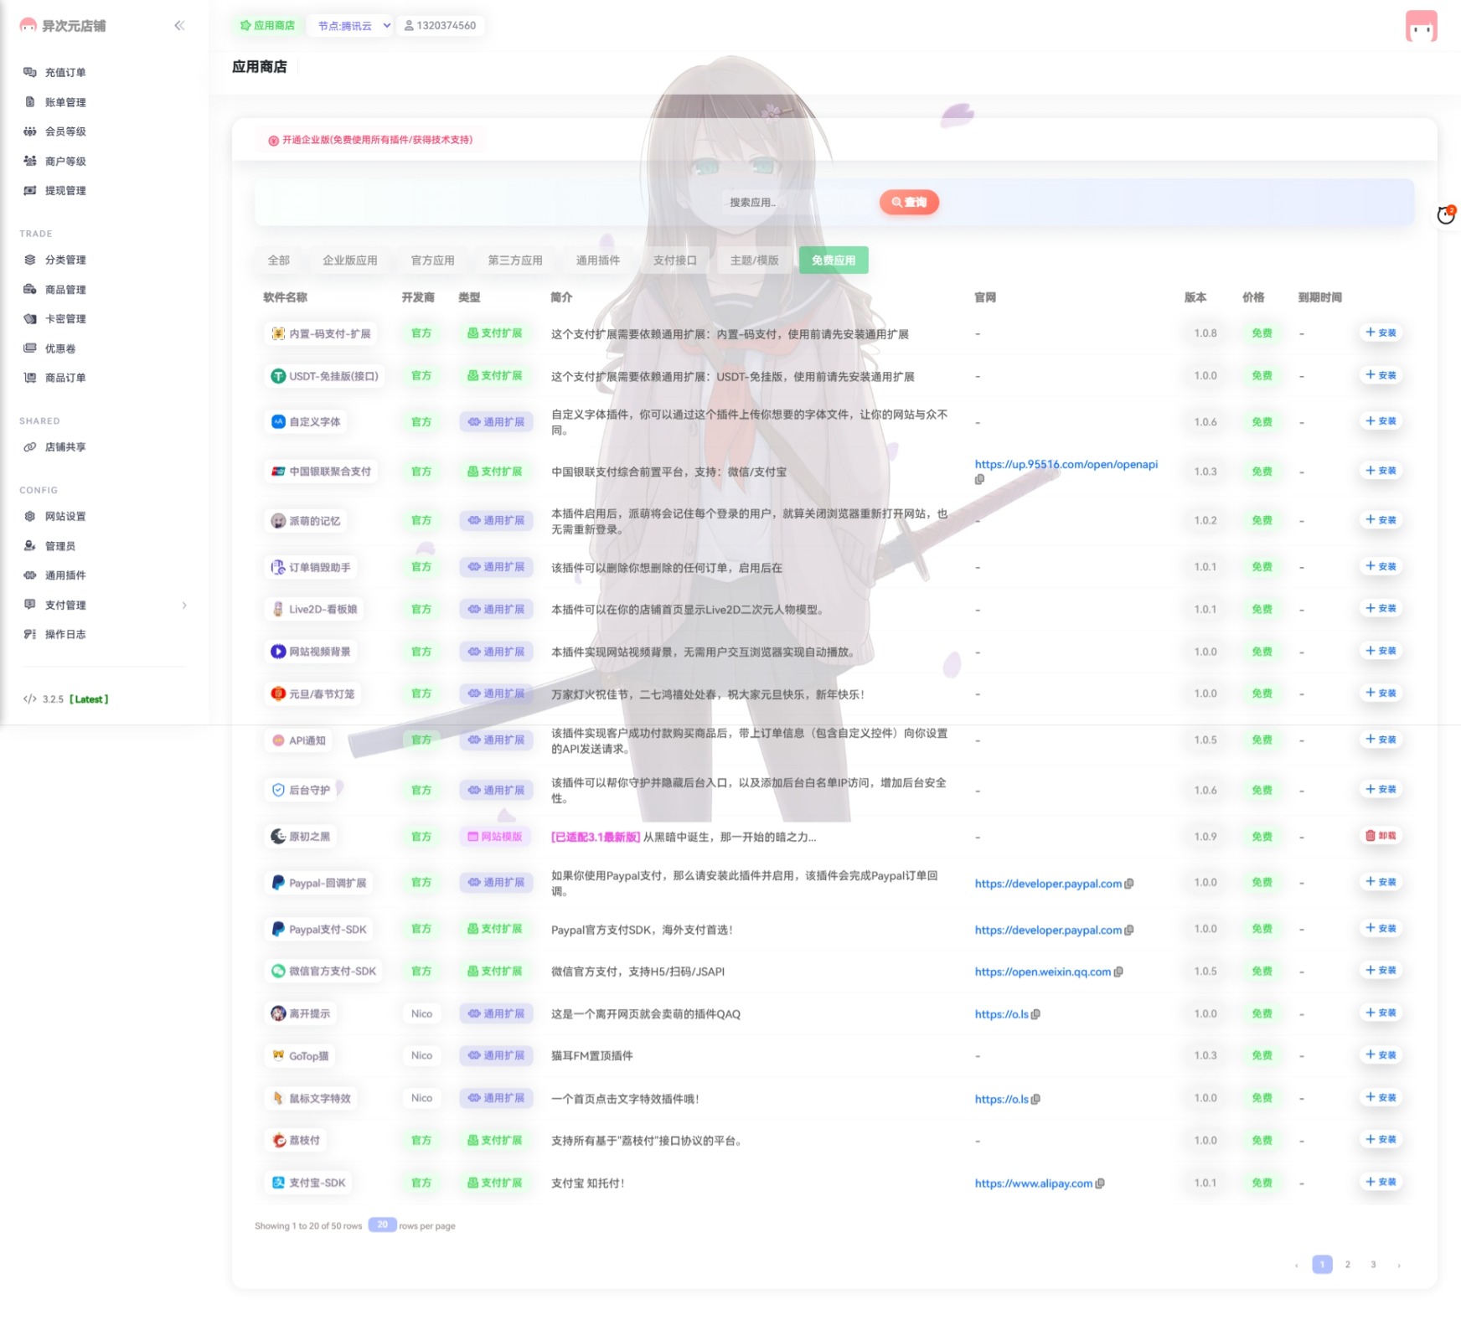Open the 节点:腾讯云 node dropdown
This screenshot has width=1461, height=1325.
point(353,26)
